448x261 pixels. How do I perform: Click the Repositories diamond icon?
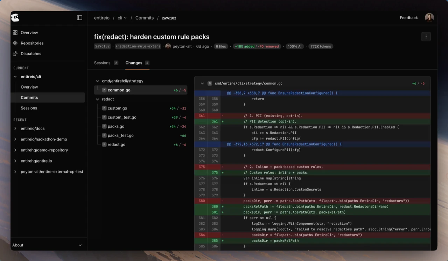[15, 43]
